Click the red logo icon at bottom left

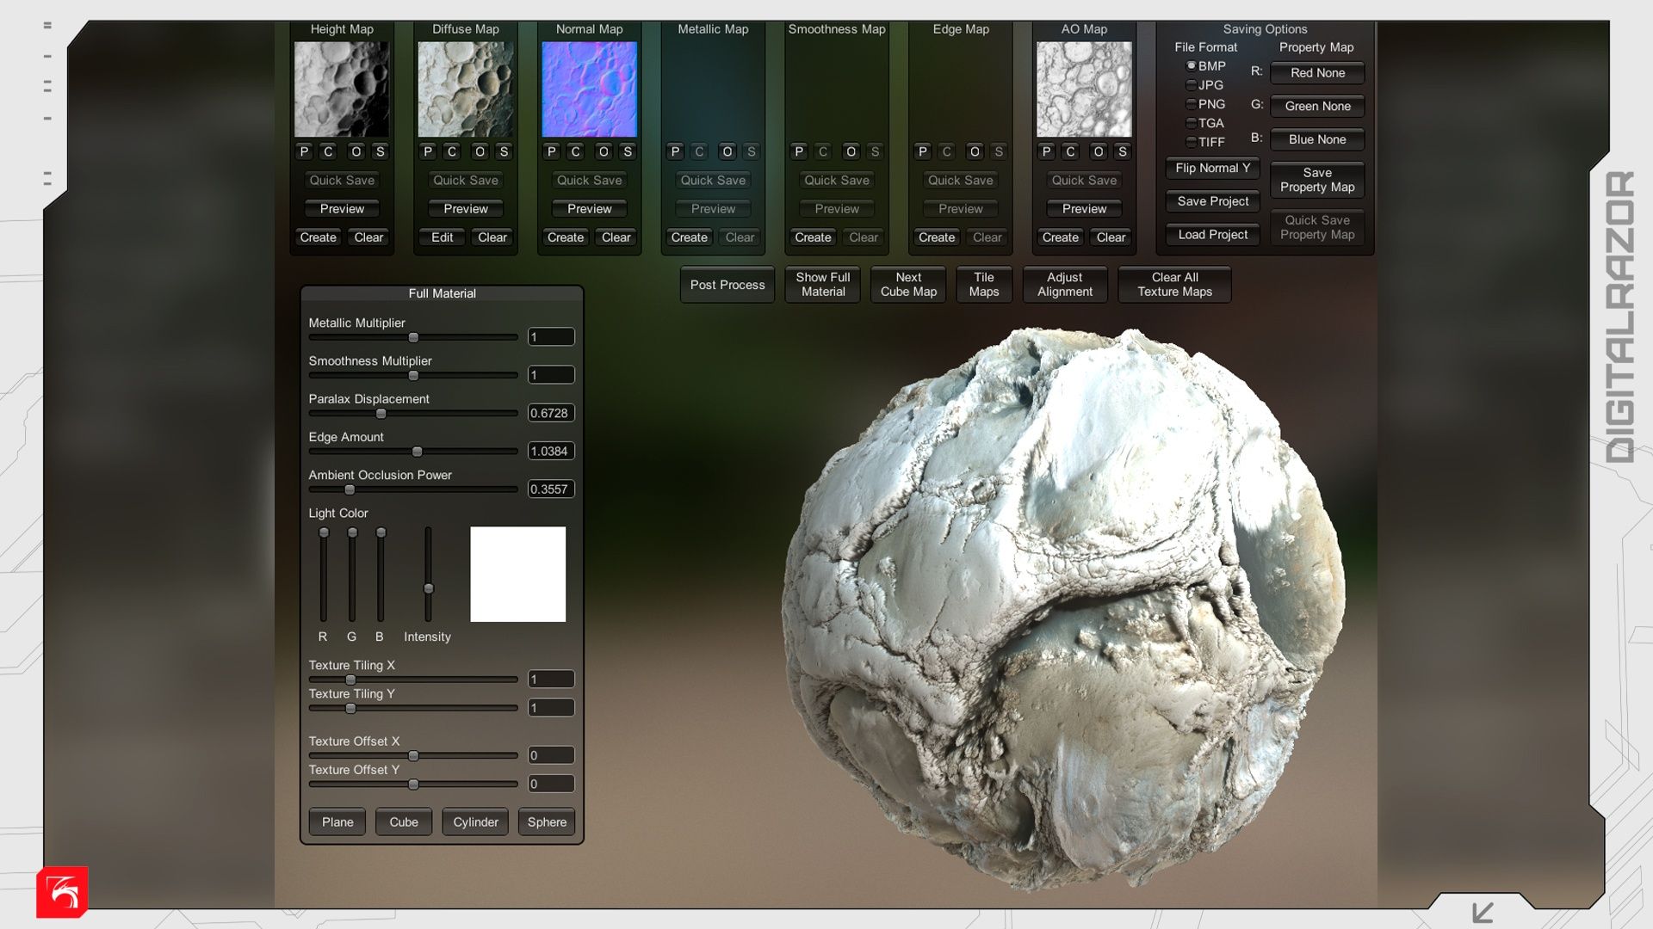(x=62, y=892)
